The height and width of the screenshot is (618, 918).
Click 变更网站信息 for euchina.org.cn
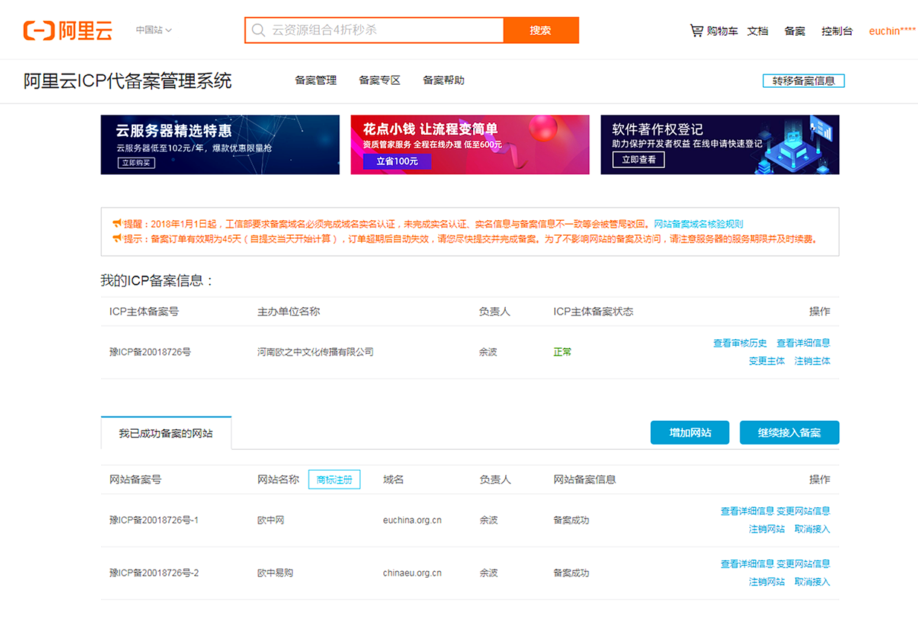(803, 511)
